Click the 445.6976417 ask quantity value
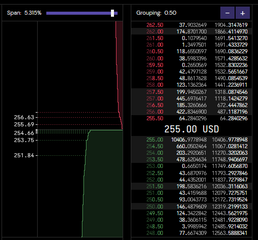 [191, 98]
